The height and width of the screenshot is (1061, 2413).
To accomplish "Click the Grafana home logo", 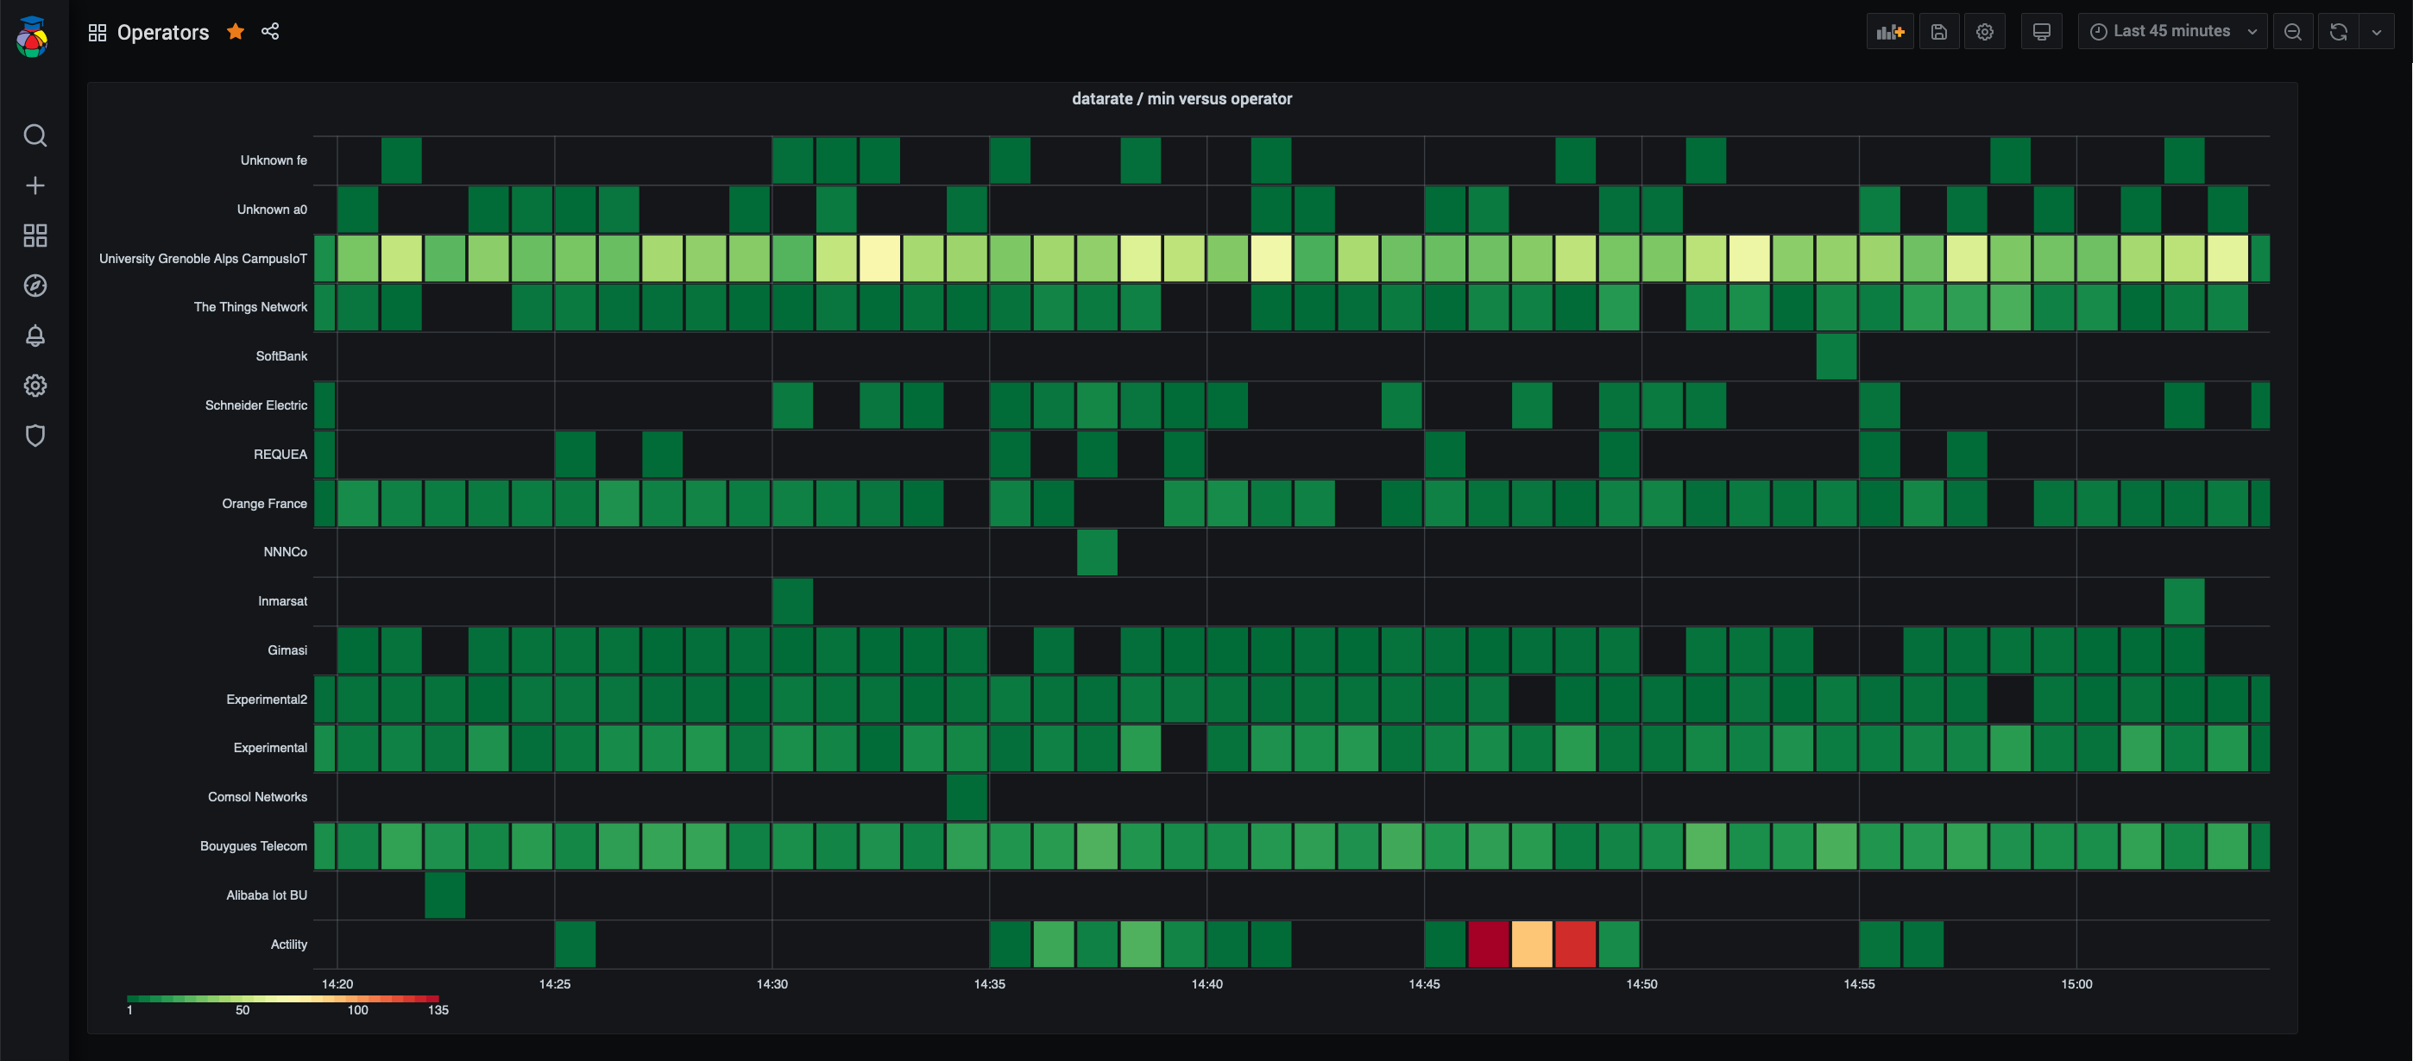I will tap(33, 37).
